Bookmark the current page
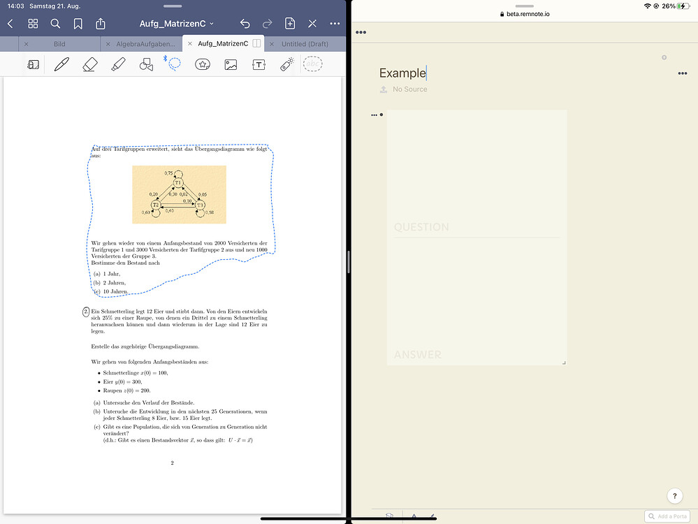The height and width of the screenshot is (524, 698). [78, 23]
